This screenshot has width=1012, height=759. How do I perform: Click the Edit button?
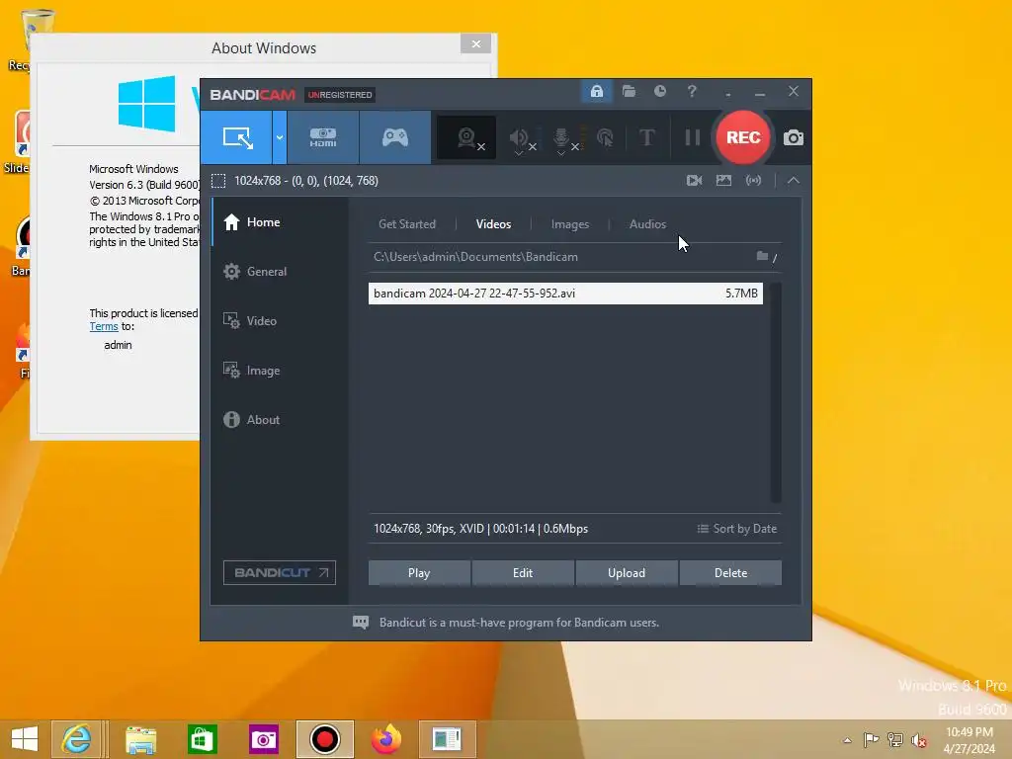click(x=523, y=572)
